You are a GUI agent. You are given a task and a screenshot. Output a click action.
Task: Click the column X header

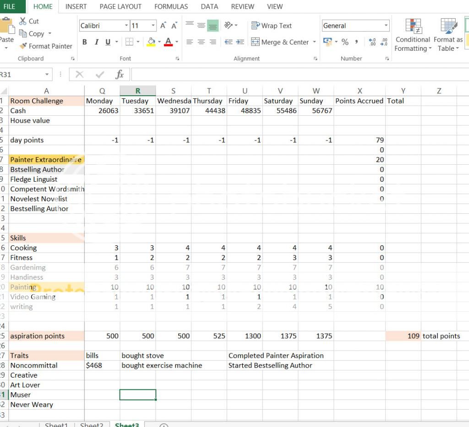tap(360, 91)
